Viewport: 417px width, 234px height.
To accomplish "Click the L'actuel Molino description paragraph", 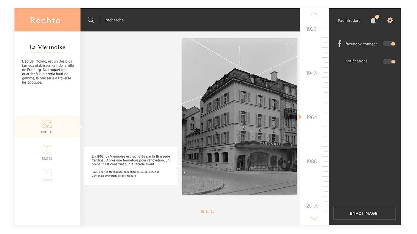I will tap(48, 72).
